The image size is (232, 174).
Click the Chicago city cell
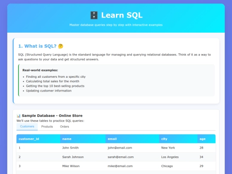coord(178,166)
